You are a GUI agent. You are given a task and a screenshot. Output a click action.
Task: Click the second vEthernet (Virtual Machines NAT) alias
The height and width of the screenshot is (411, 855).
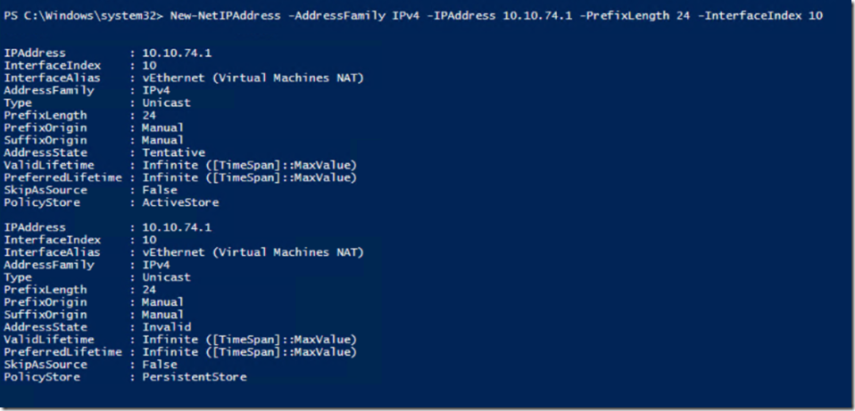point(253,252)
